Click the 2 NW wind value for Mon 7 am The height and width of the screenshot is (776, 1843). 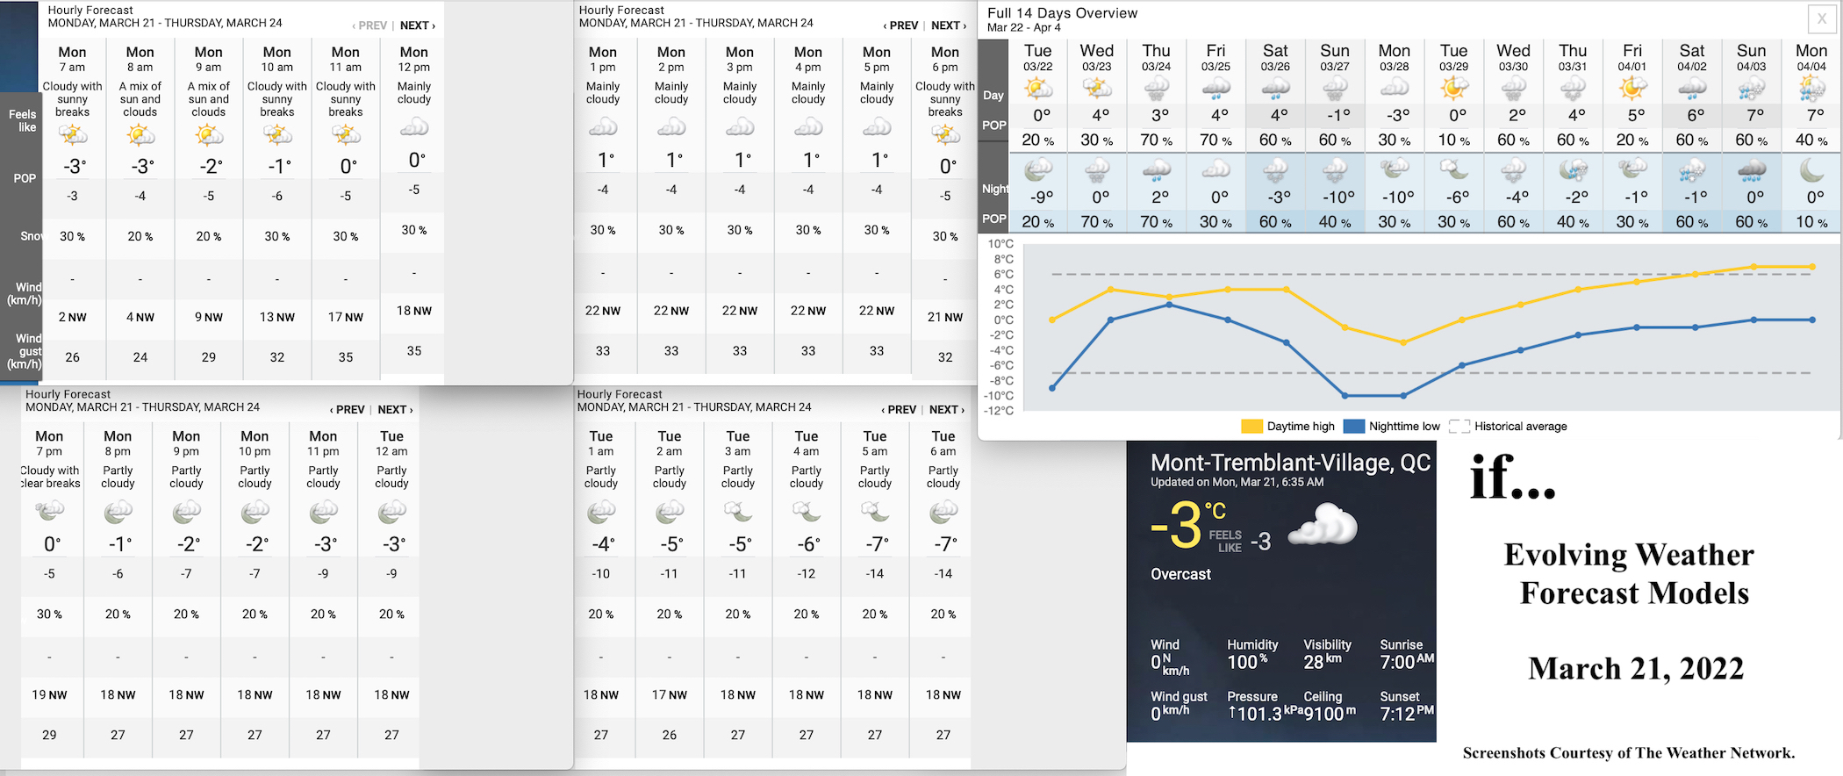coord(73,317)
